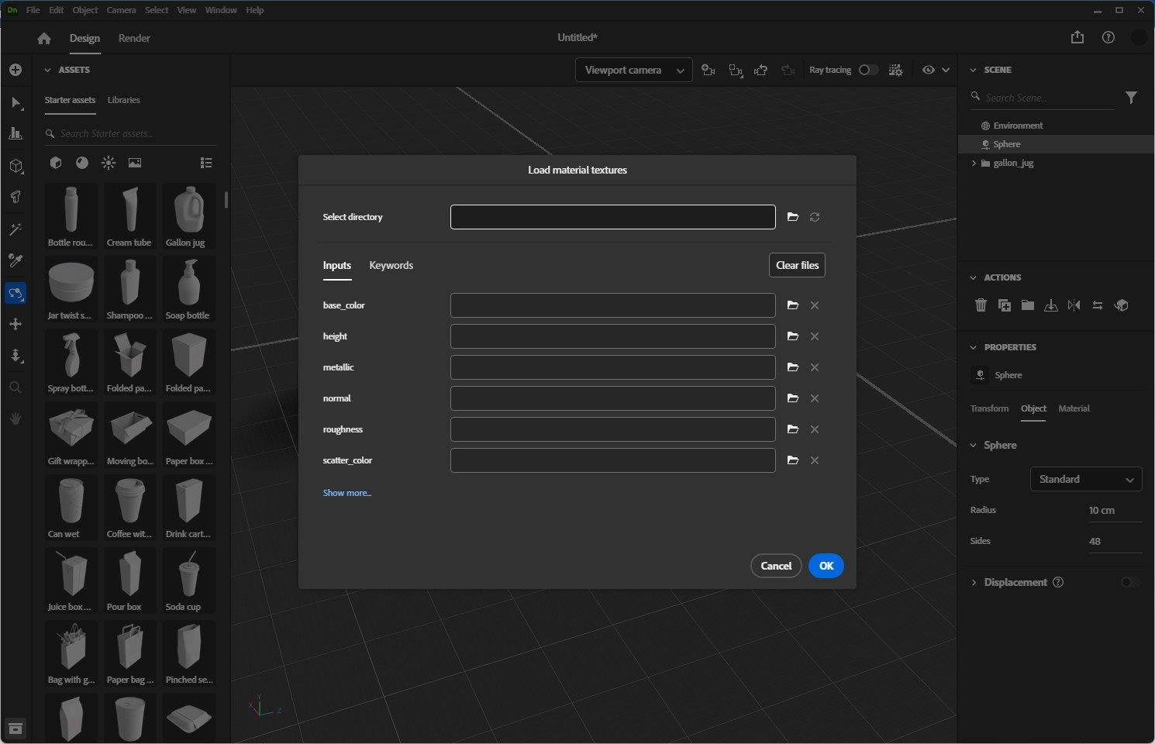Viewport: 1155px width, 744px height.
Task: Click the Home icon
Action: [44, 38]
